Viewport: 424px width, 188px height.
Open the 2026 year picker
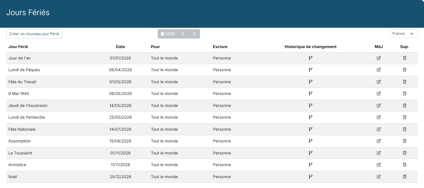tap(168, 34)
